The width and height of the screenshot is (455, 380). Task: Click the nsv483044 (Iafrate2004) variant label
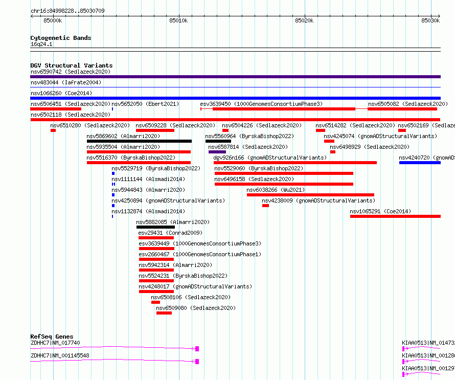(x=66, y=82)
